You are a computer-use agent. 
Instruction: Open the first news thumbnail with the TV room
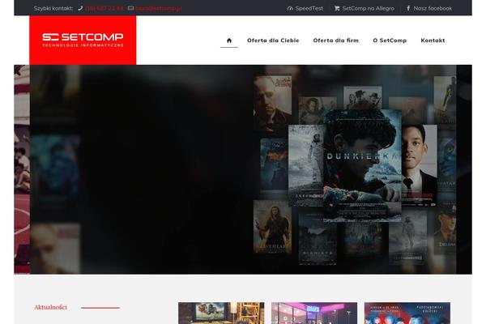tap(221, 313)
